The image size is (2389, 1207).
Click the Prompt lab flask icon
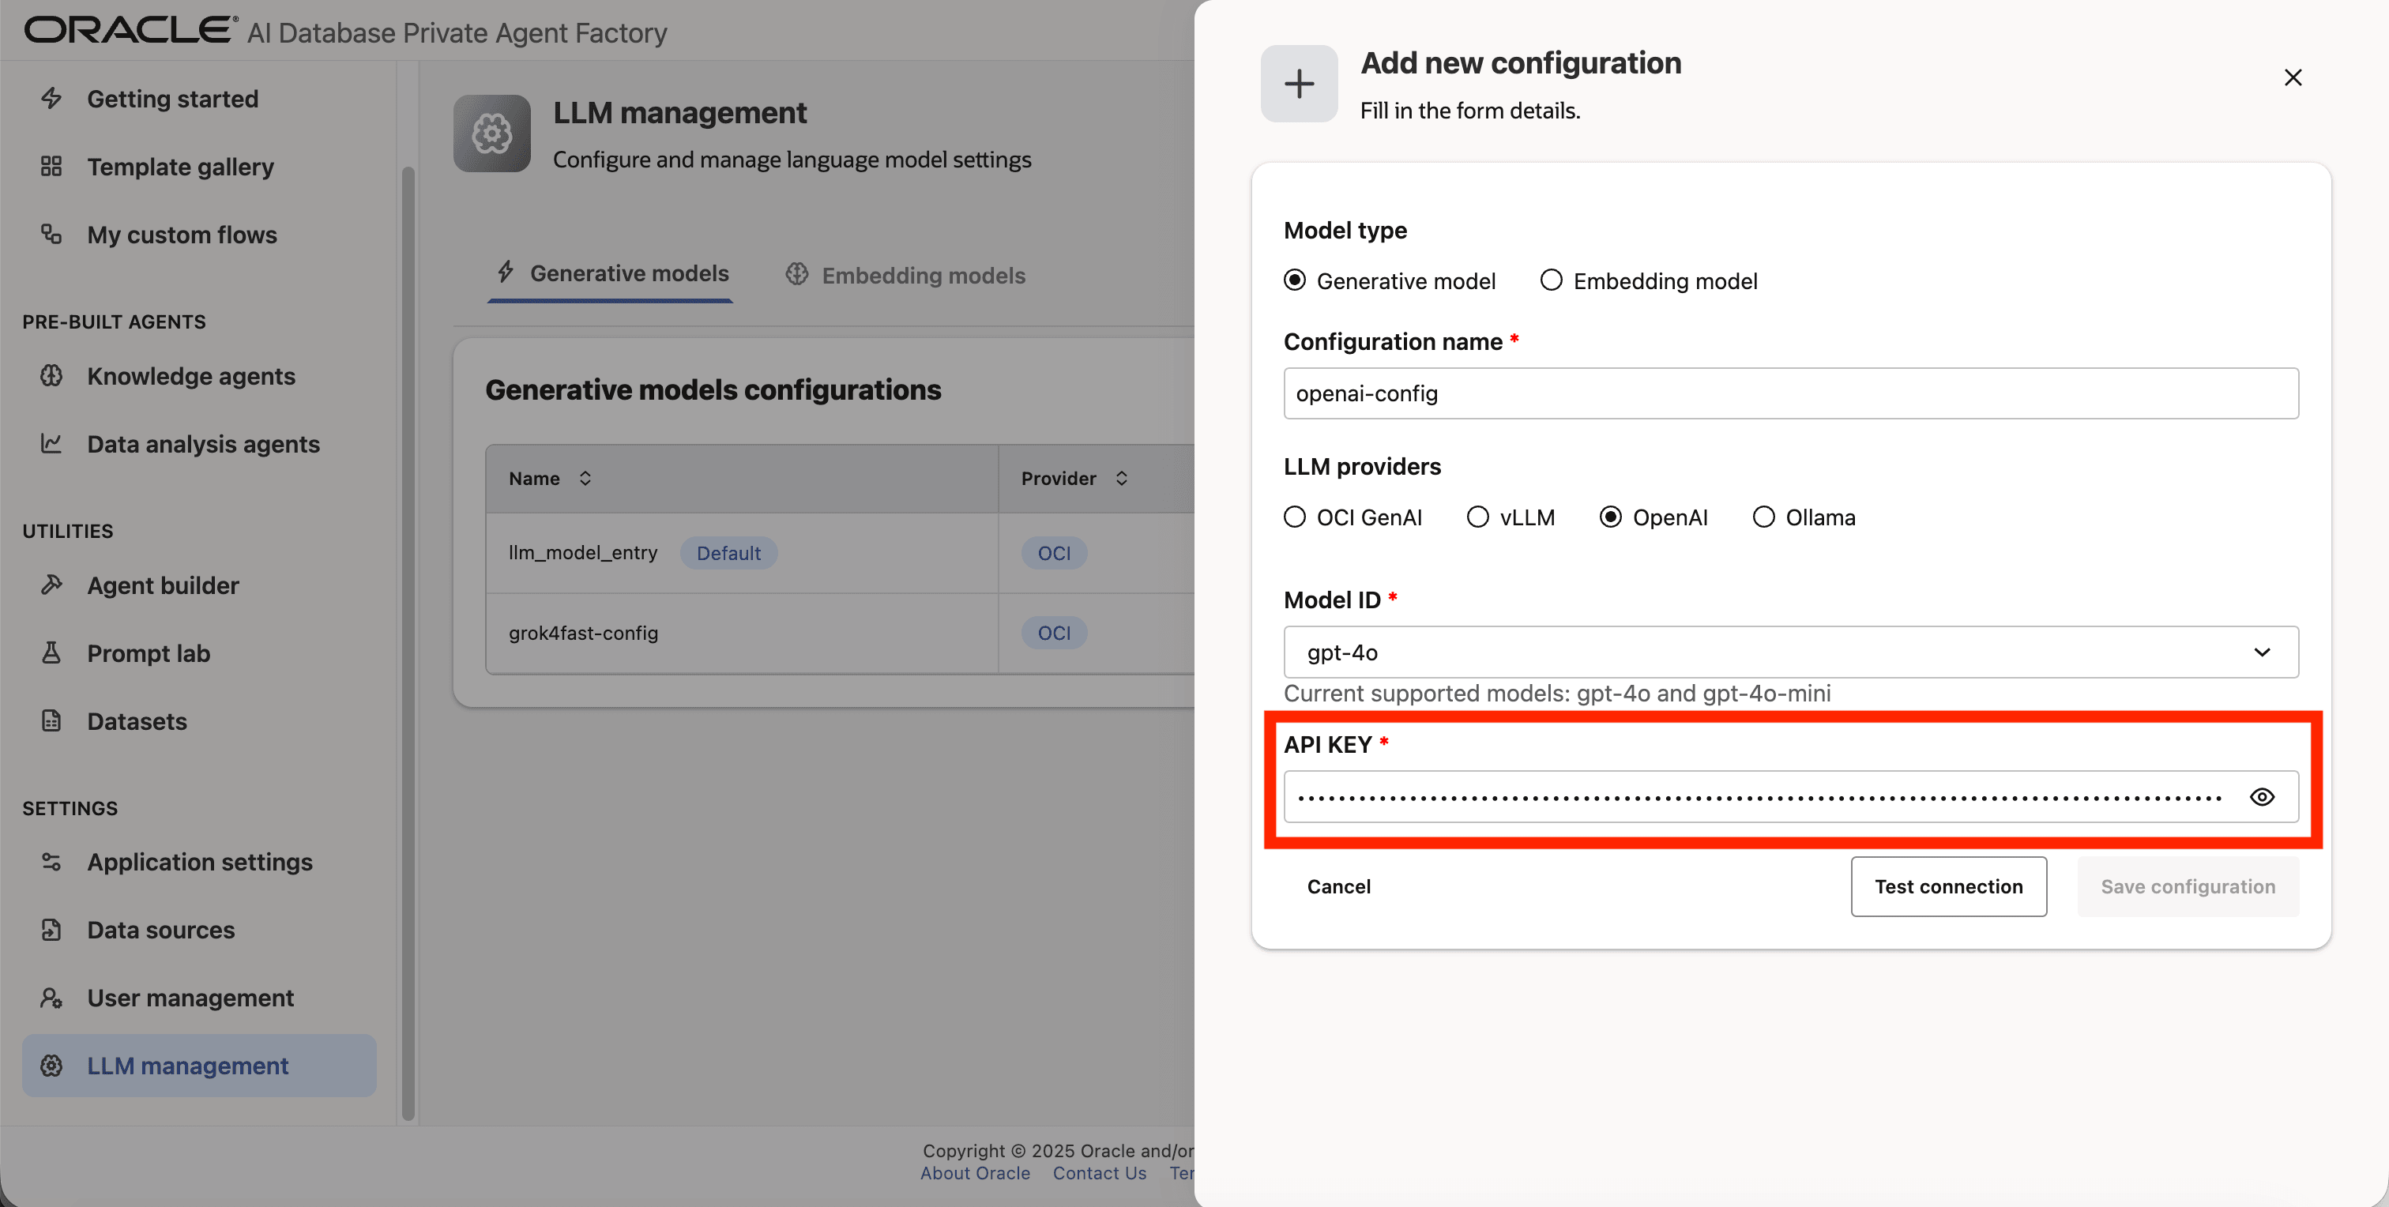[x=52, y=652]
